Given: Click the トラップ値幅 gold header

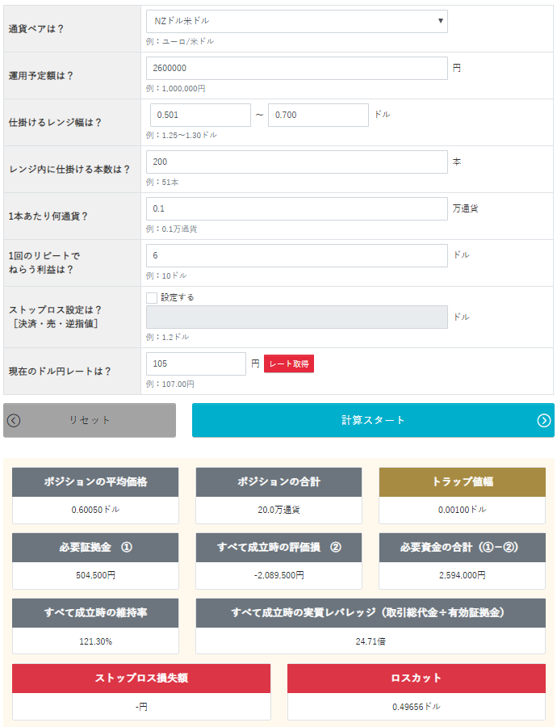Looking at the screenshot, I should click(x=462, y=482).
